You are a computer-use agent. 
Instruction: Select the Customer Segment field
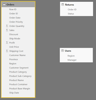point(19,68)
